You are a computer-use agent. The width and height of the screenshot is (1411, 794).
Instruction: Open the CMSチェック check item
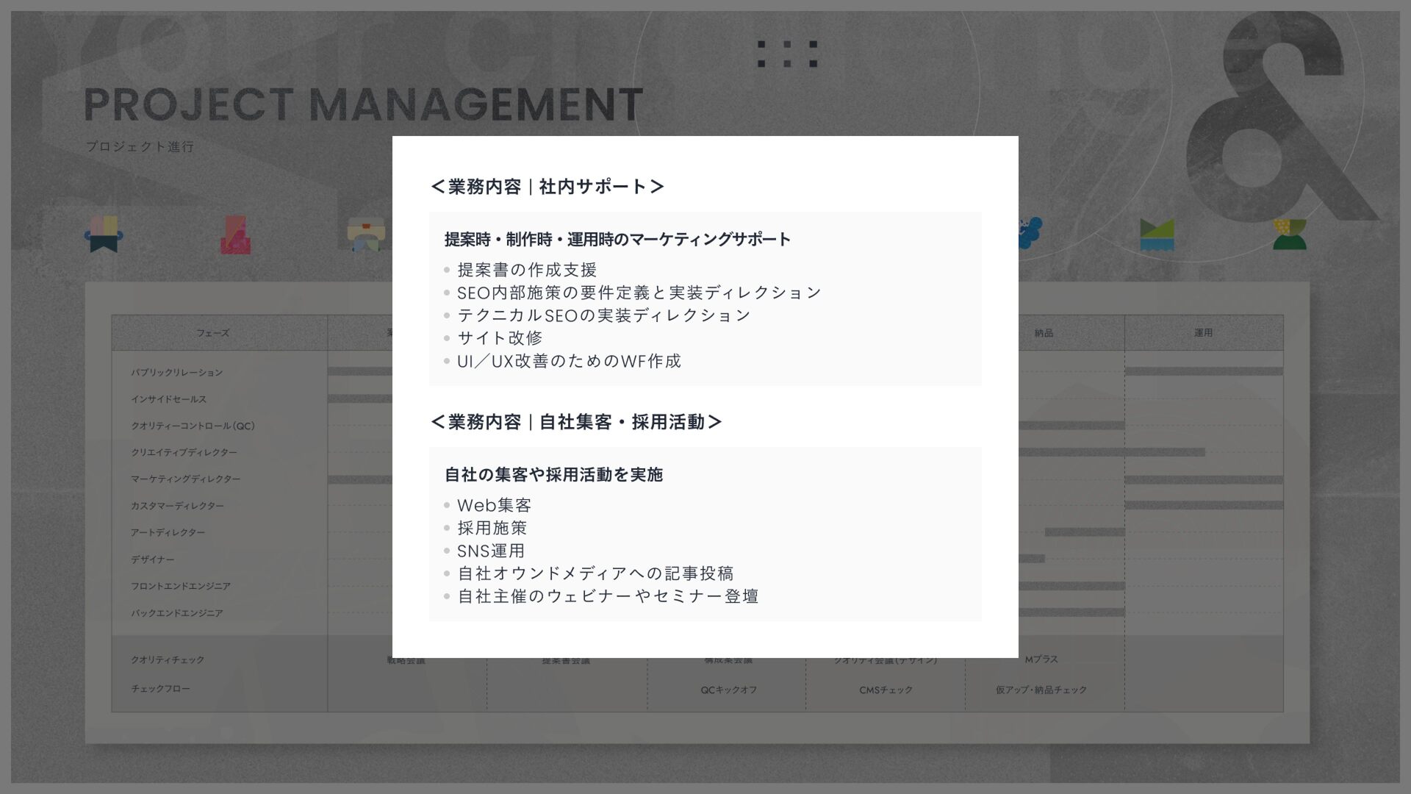tap(886, 690)
